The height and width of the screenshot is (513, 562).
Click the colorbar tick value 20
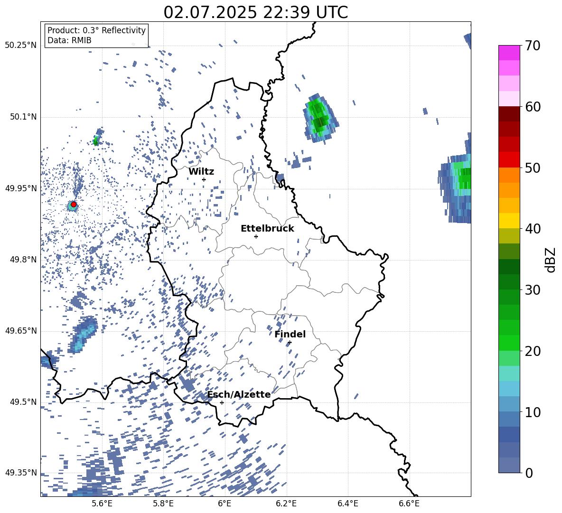pyautogui.click(x=533, y=351)
